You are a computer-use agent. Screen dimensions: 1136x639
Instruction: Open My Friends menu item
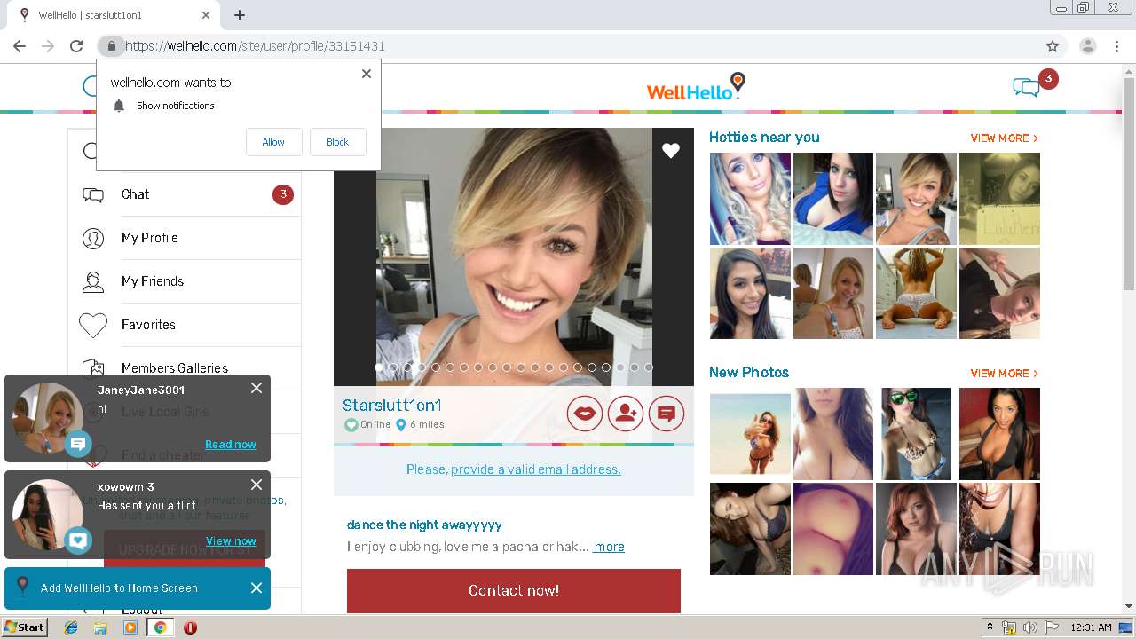pyautogui.click(x=153, y=281)
